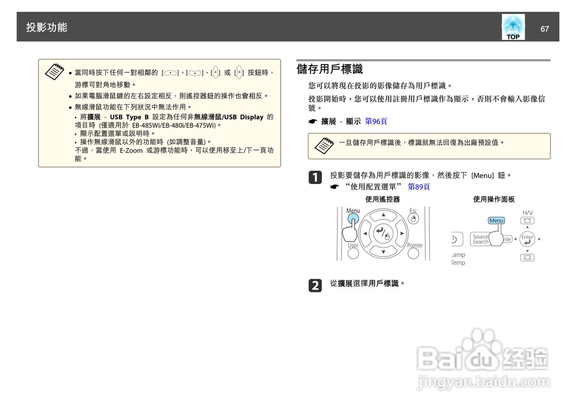Click the User button on the remote diagram

click(x=353, y=252)
